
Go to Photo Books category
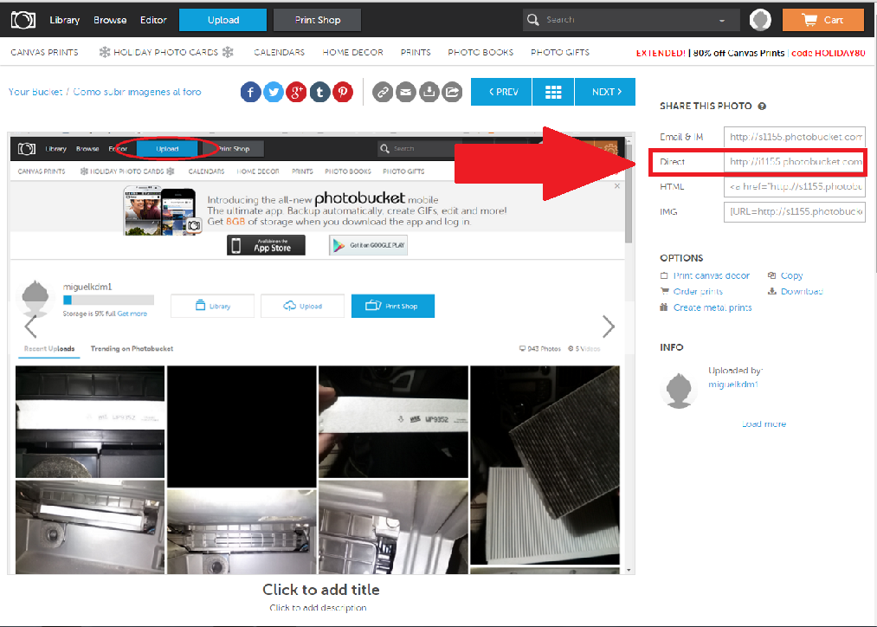[480, 53]
